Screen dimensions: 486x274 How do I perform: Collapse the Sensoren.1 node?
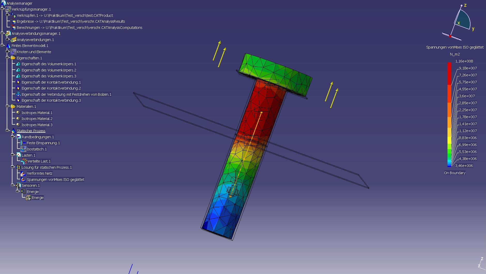point(12,185)
